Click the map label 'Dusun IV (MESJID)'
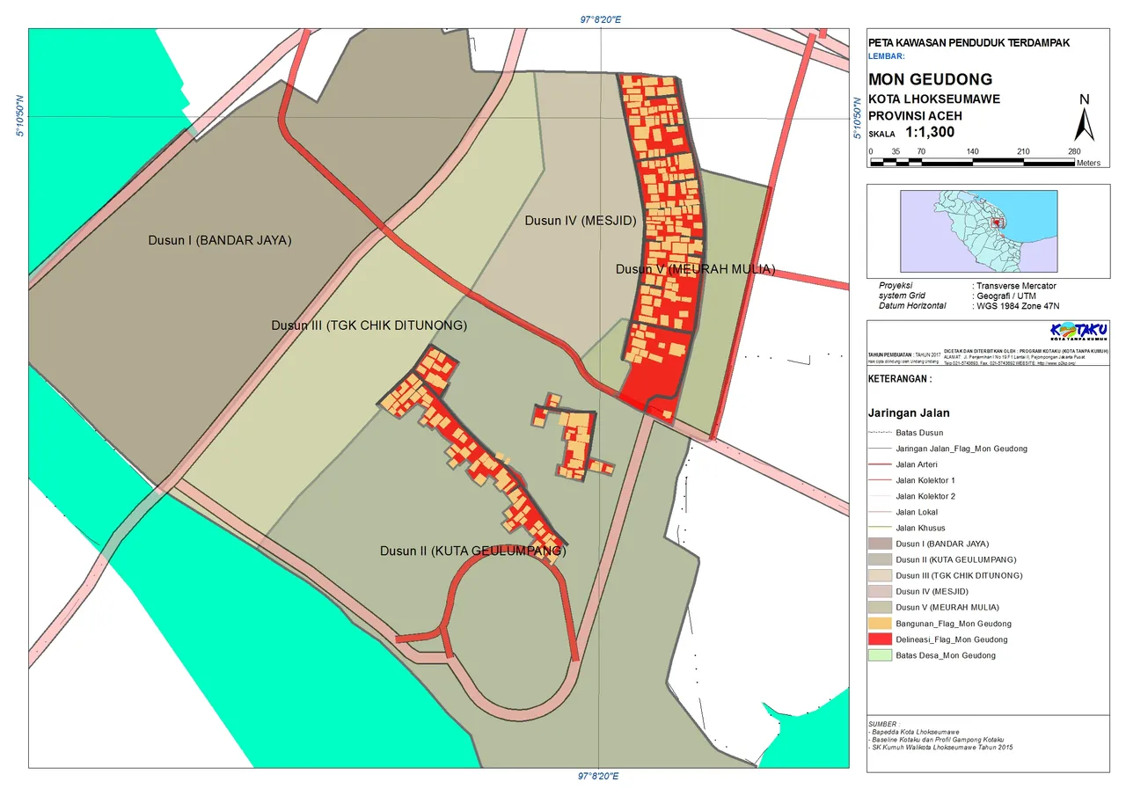1126x796 pixels. point(580,221)
